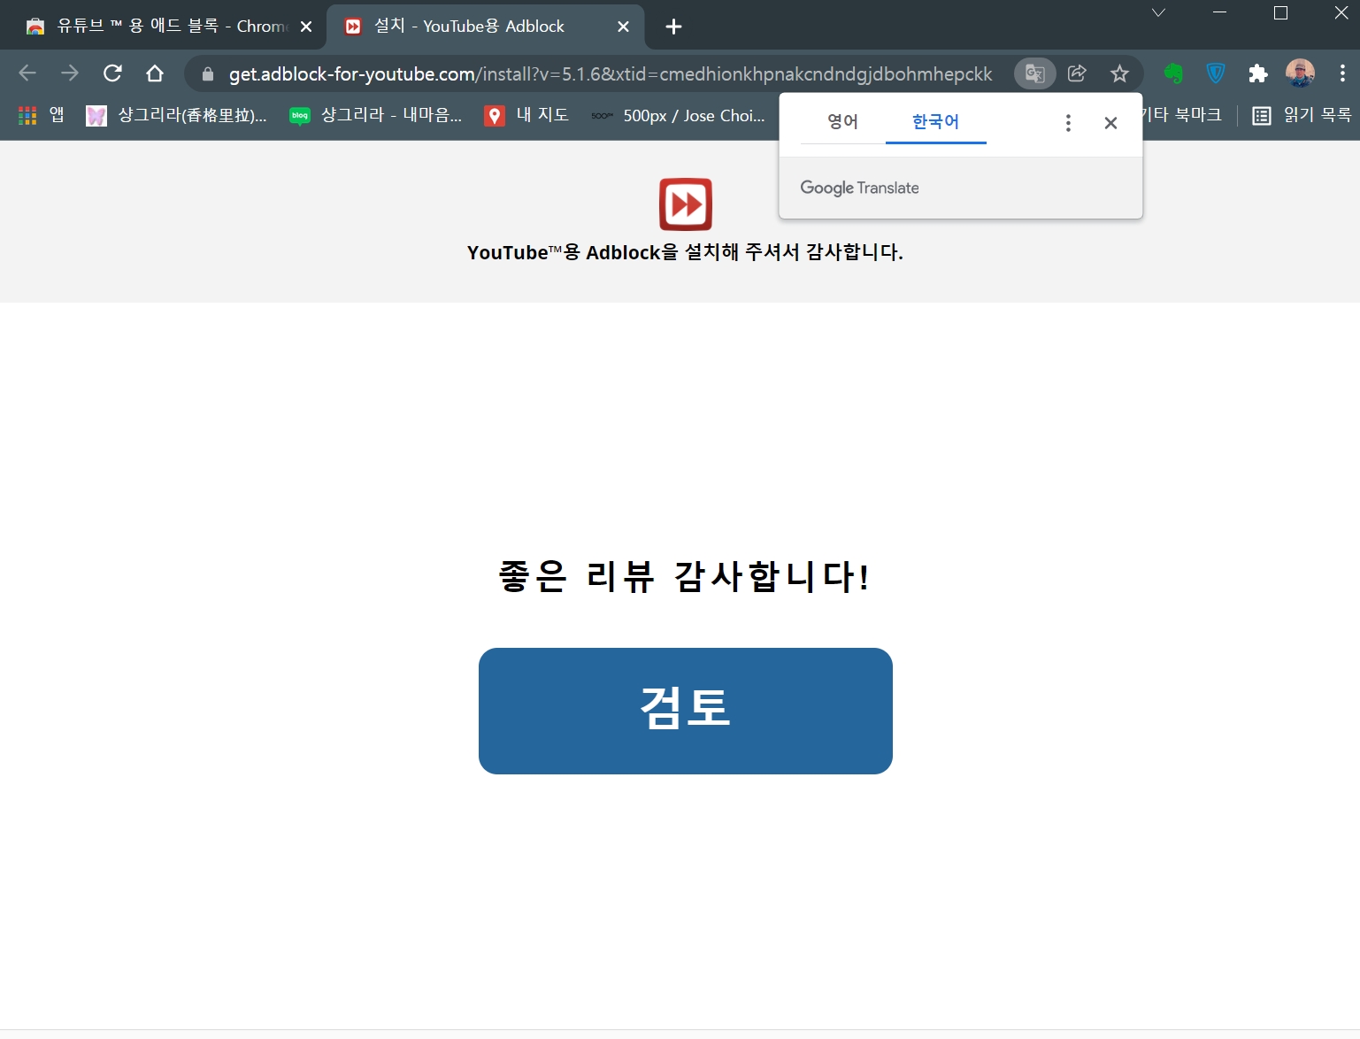Open 샹그리라(香格里拉) bookmark
The width and height of the screenshot is (1360, 1039).
click(176, 115)
